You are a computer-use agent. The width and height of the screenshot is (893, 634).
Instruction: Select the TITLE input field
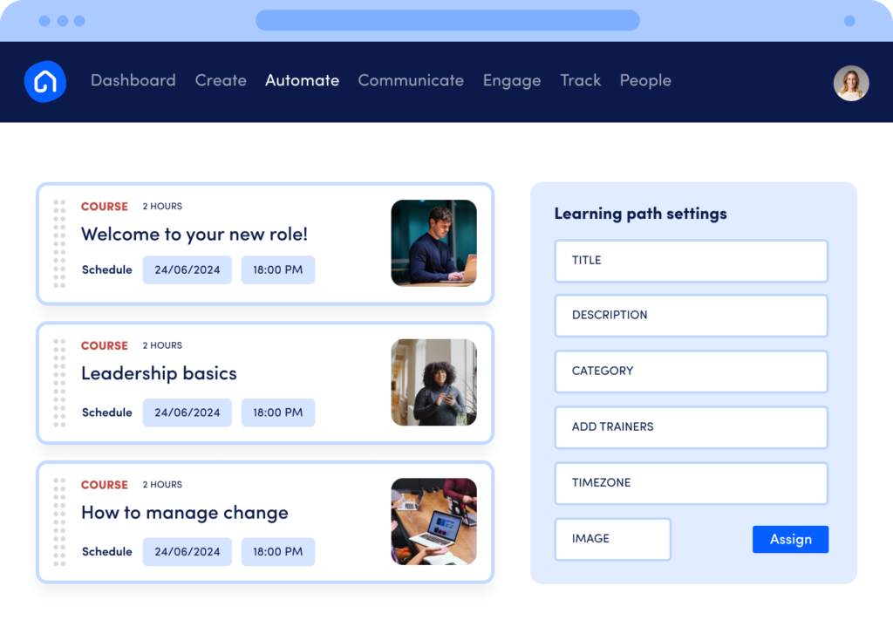pos(691,261)
